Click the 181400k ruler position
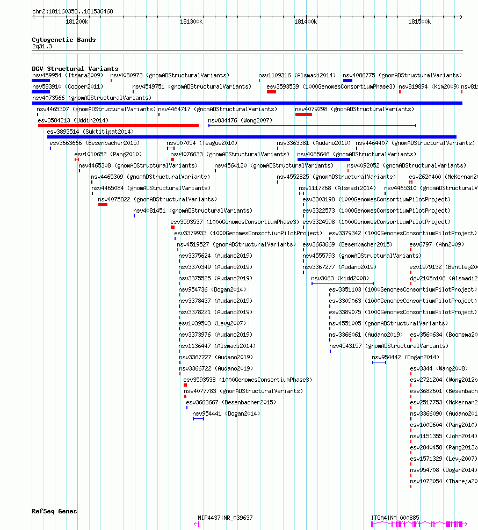This screenshot has width=478, height=530. [306, 21]
